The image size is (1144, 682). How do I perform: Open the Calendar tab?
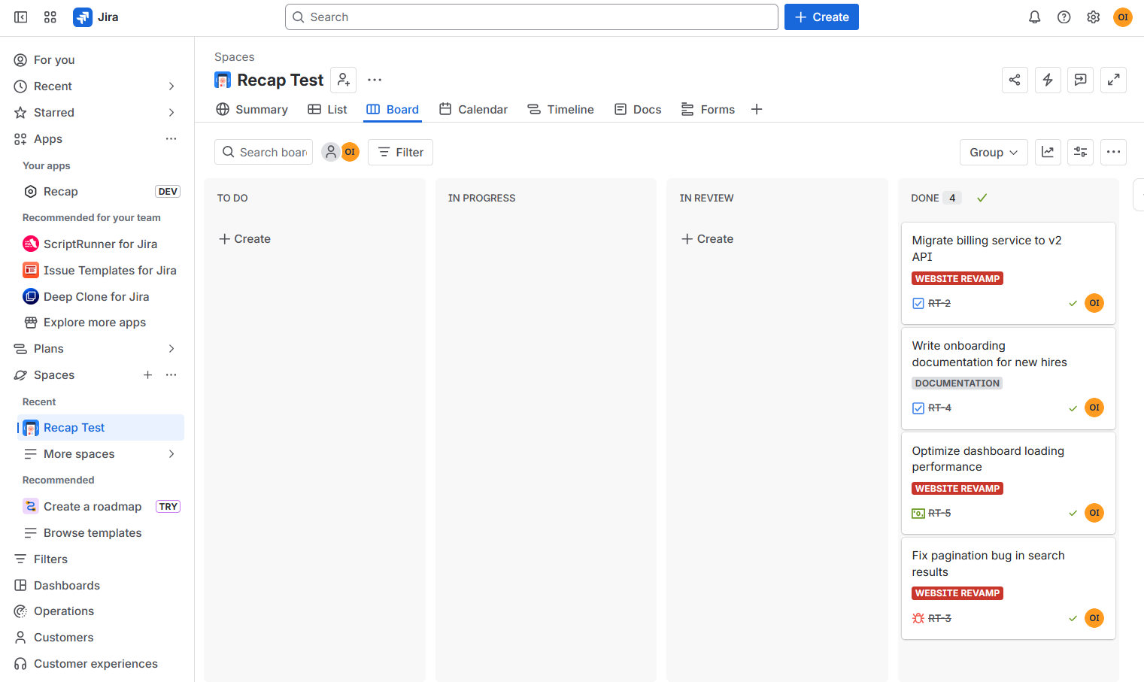(x=473, y=110)
